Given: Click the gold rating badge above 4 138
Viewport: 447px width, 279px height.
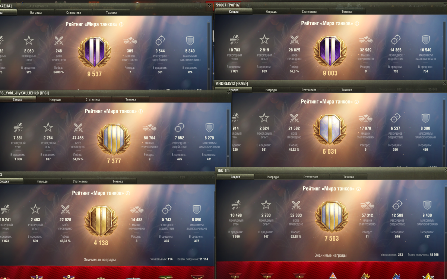Looking at the screenshot, I should [x=101, y=222].
